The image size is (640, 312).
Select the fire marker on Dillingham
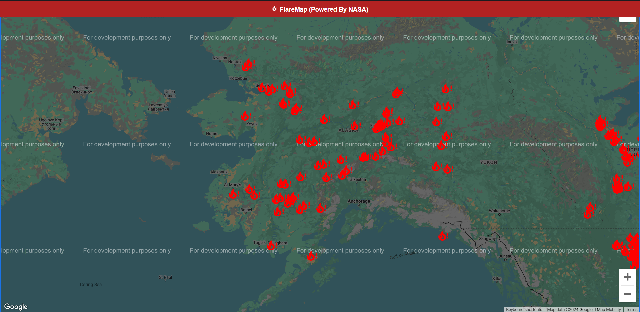[x=272, y=246]
